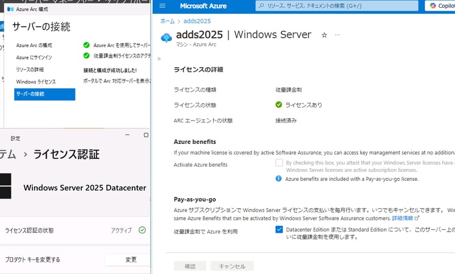
Task: Click the 変更 button for product key
Action: point(128,260)
